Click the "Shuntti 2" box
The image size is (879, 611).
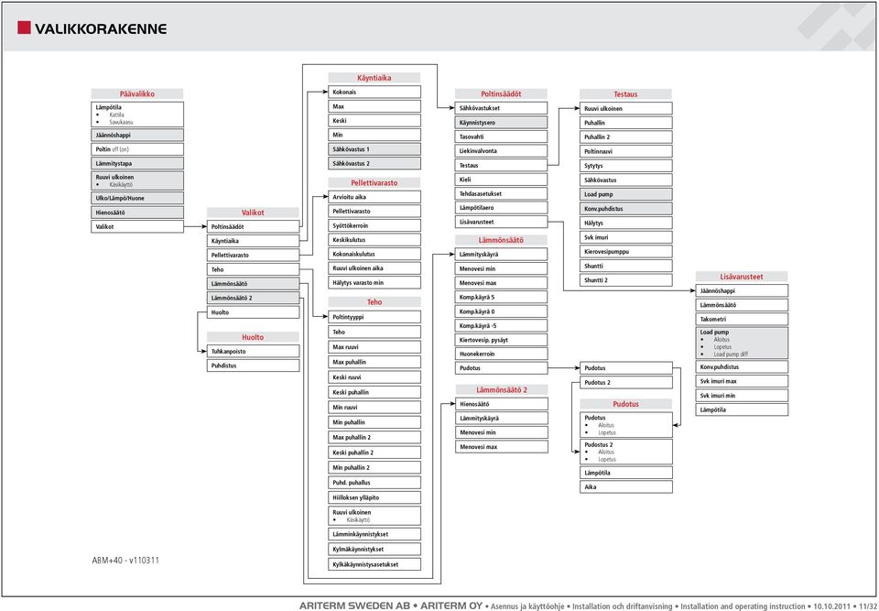click(x=626, y=280)
